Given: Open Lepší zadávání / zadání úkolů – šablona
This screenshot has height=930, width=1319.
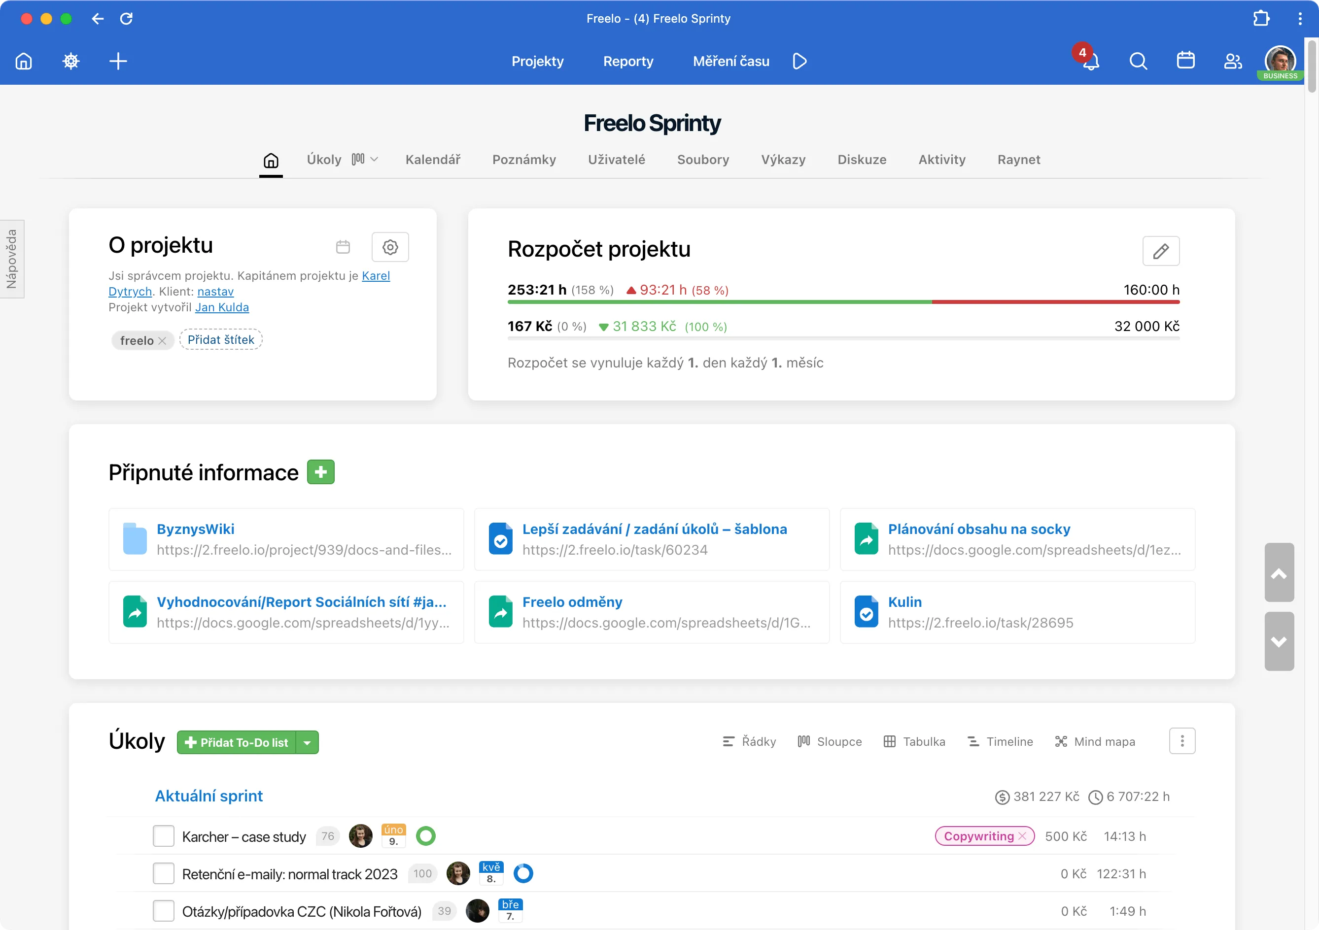Looking at the screenshot, I should [652, 539].
